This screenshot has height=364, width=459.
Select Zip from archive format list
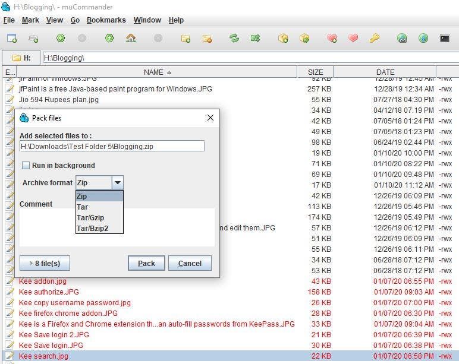(99, 196)
